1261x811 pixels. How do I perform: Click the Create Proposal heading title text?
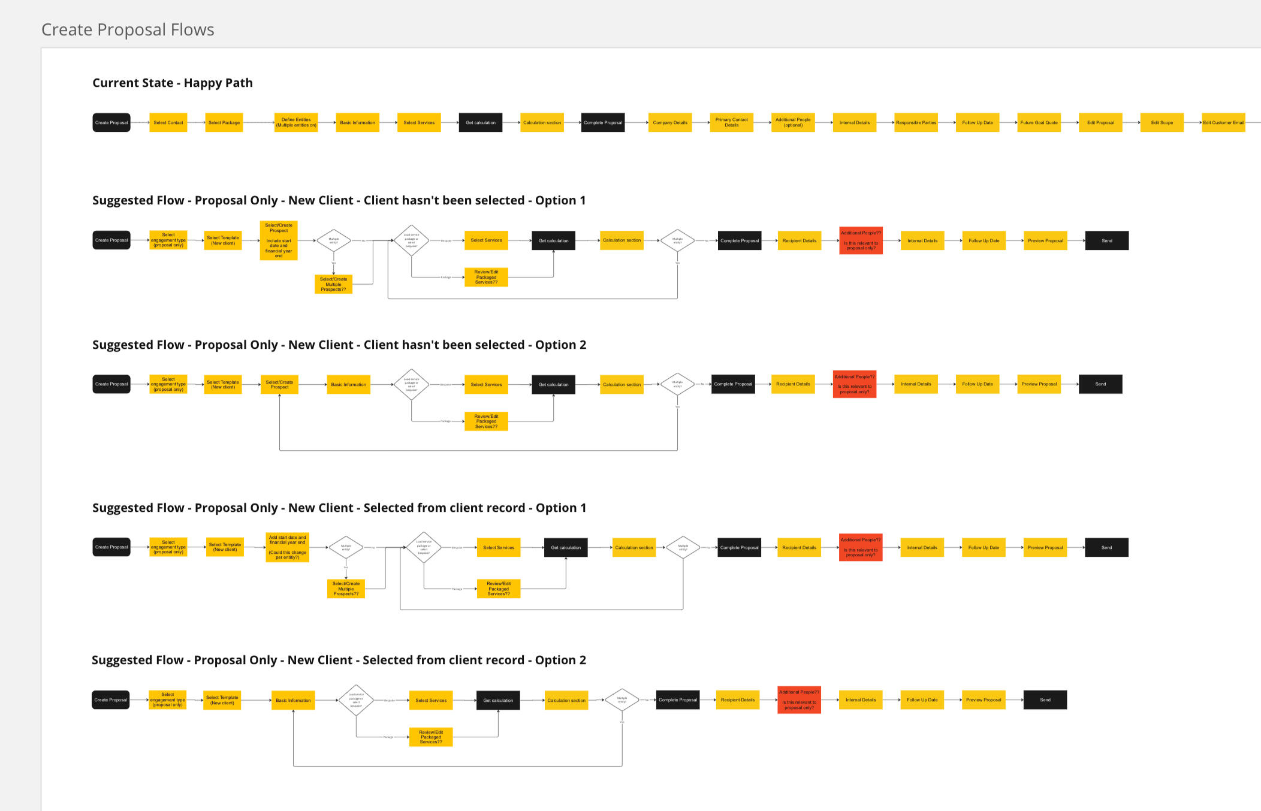point(128,29)
